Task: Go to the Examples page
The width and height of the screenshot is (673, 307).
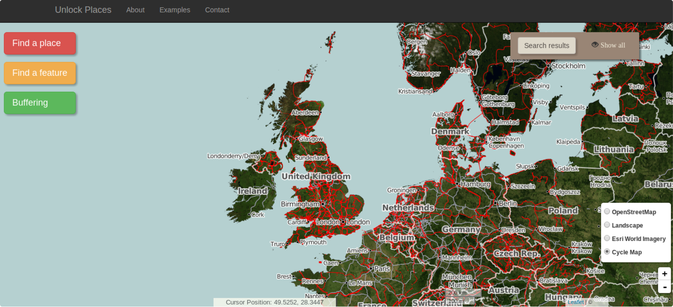Action: pos(174,10)
